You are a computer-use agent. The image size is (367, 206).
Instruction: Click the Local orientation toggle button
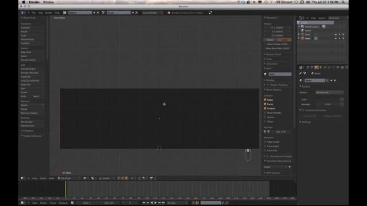(284, 39)
